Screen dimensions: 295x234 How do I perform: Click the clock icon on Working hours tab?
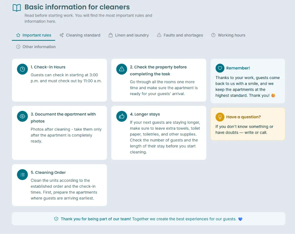[x=213, y=35]
